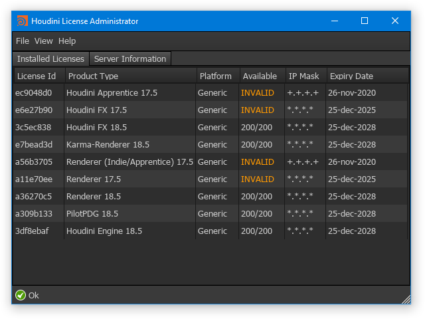
Task: Click the expiry date of e6e27b90
Action: (x=352, y=110)
